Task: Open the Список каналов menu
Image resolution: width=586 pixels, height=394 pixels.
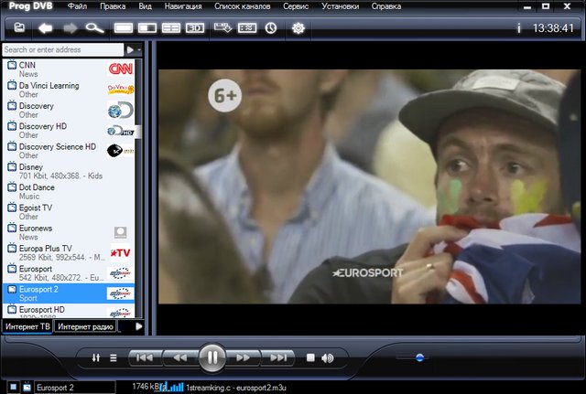Action: tap(244, 6)
